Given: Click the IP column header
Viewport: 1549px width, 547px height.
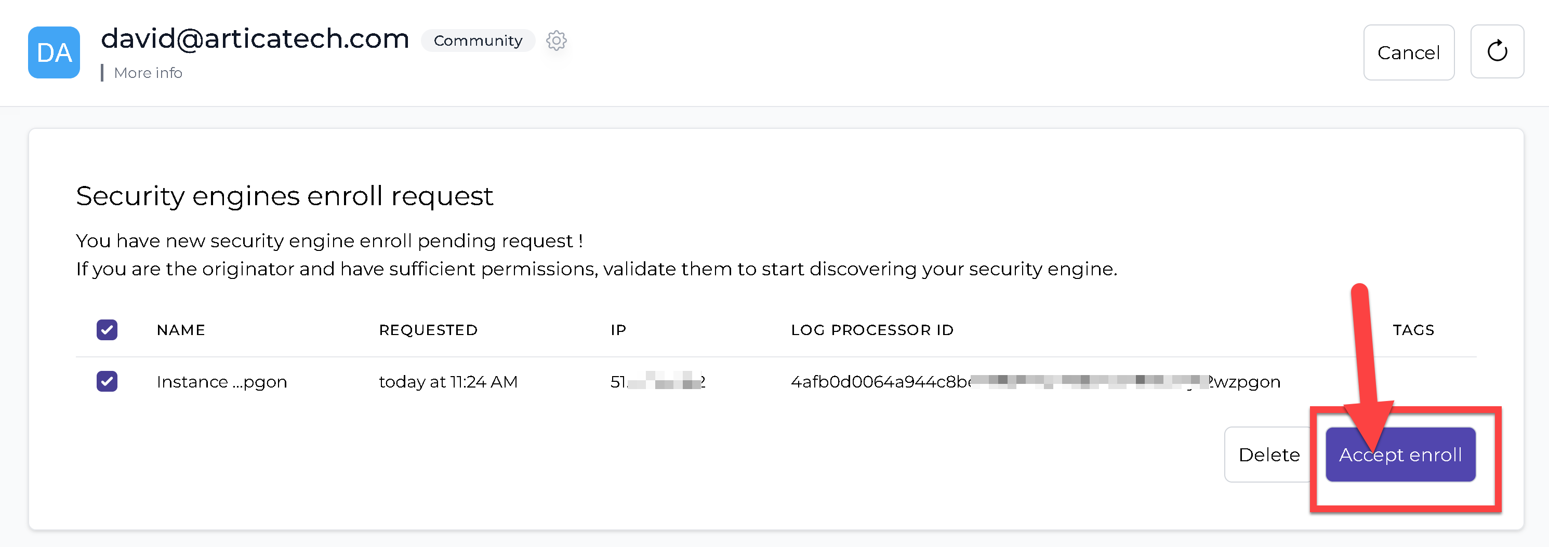Looking at the screenshot, I should tap(618, 330).
